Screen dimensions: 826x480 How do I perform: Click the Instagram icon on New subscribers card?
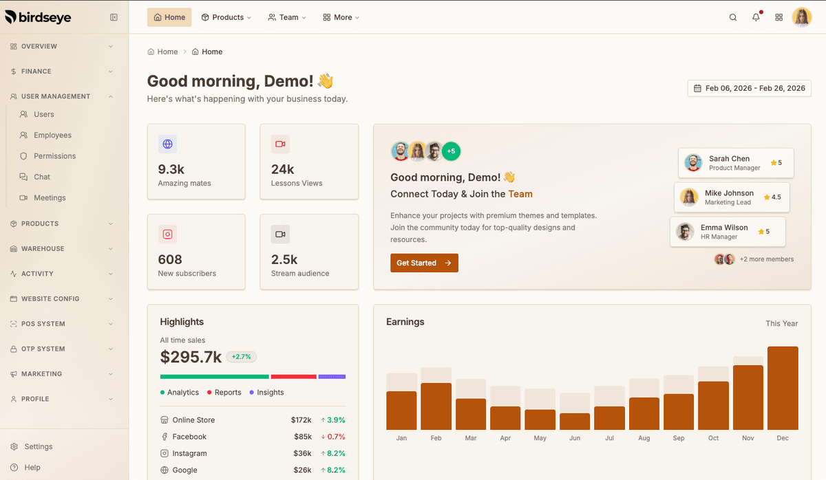coord(167,234)
